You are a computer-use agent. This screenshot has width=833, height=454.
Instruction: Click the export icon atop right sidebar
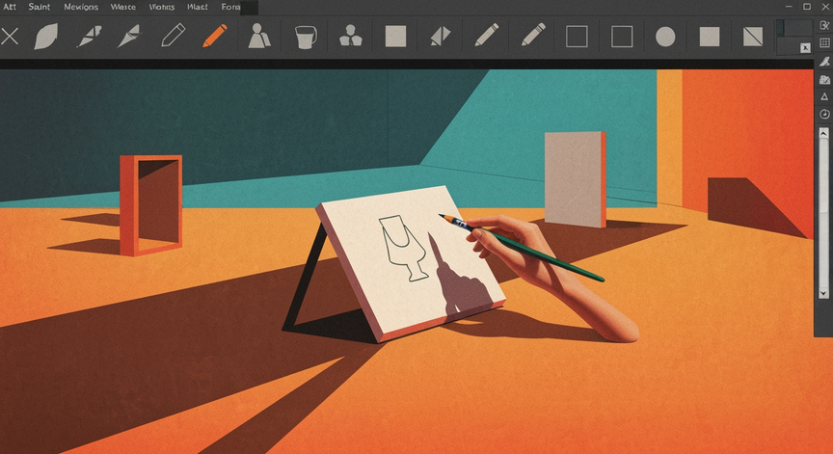824,25
